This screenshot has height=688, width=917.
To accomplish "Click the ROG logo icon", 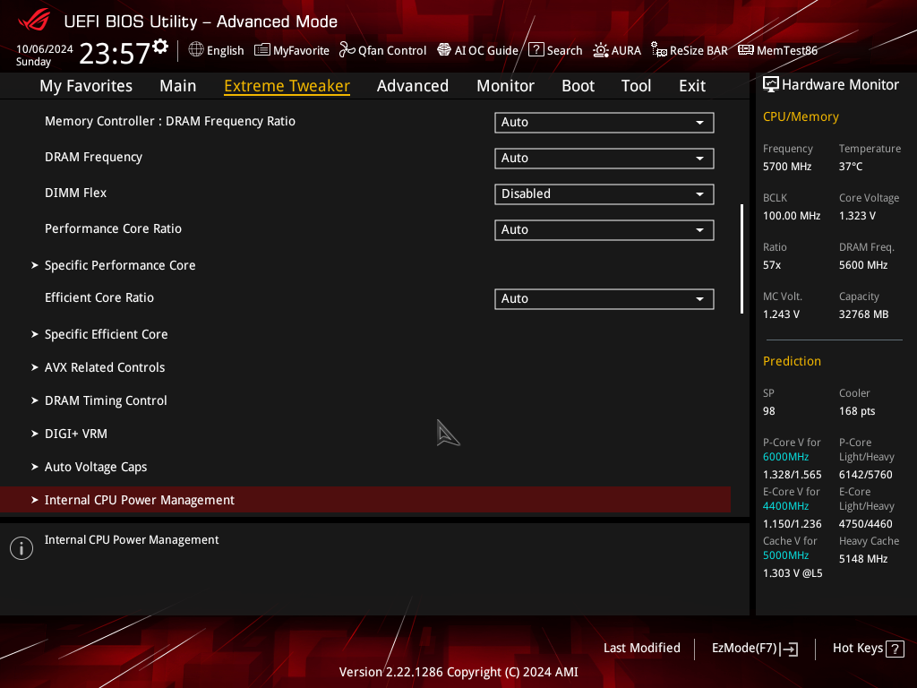I will click(34, 21).
